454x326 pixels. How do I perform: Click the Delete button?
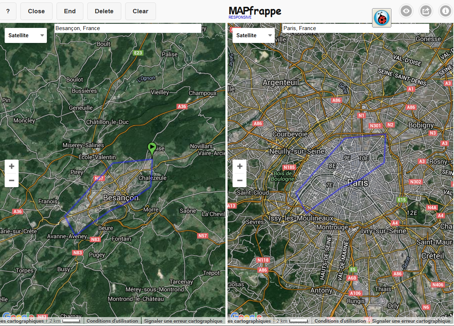(104, 11)
